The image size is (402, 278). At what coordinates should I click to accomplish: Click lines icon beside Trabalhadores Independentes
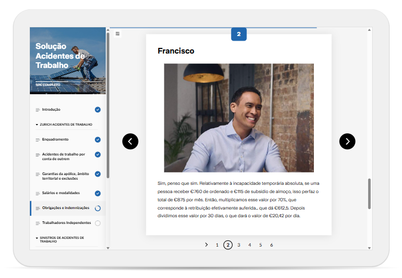[38, 223]
